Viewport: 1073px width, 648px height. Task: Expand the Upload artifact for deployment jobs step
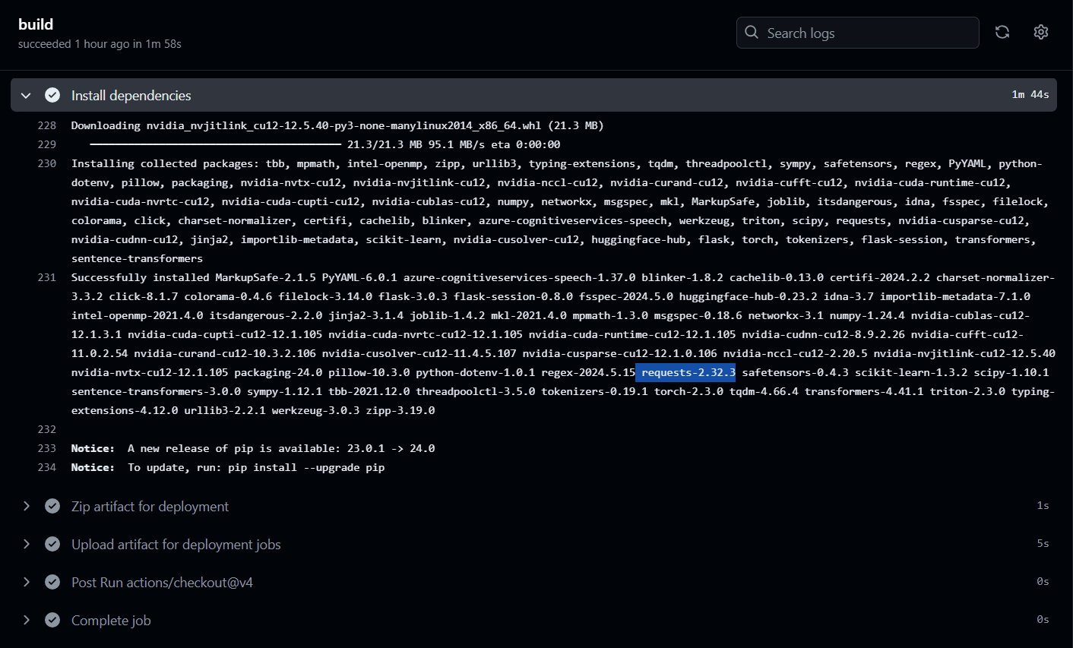click(x=27, y=544)
